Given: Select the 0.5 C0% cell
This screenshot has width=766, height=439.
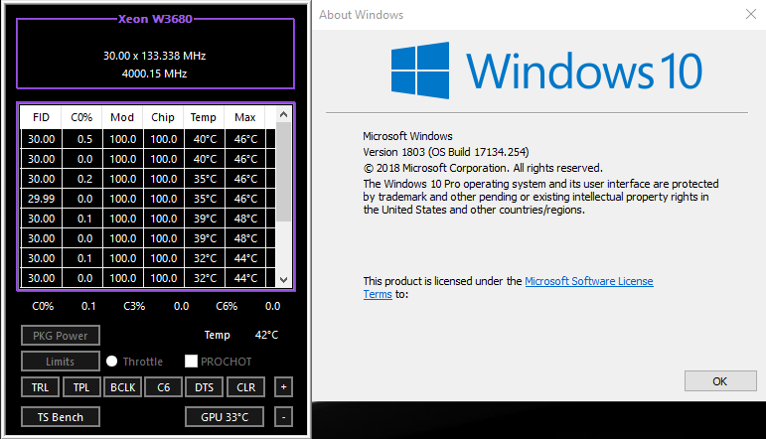Looking at the screenshot, I should pos(84,139).
